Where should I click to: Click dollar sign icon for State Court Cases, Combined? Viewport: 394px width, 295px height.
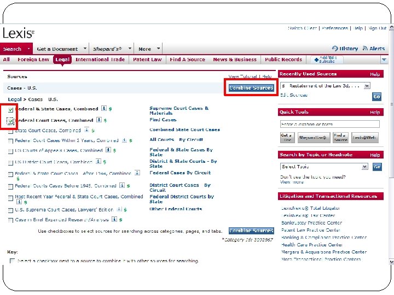(x=93, y=131)
